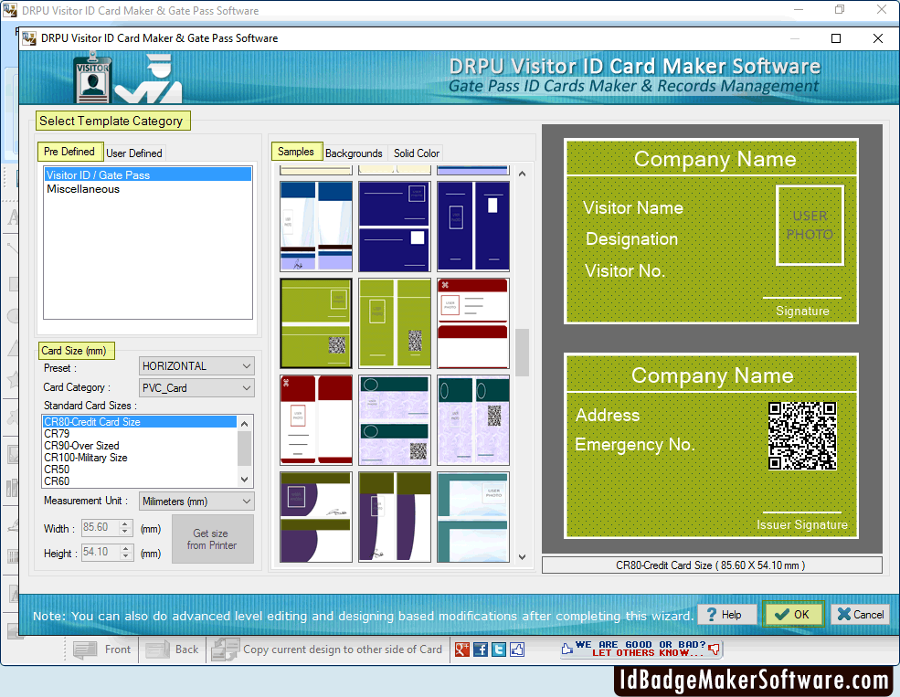Choose the olive green horizontal template
The width and height of the screenshot is (900, 697).
[316, 323]
